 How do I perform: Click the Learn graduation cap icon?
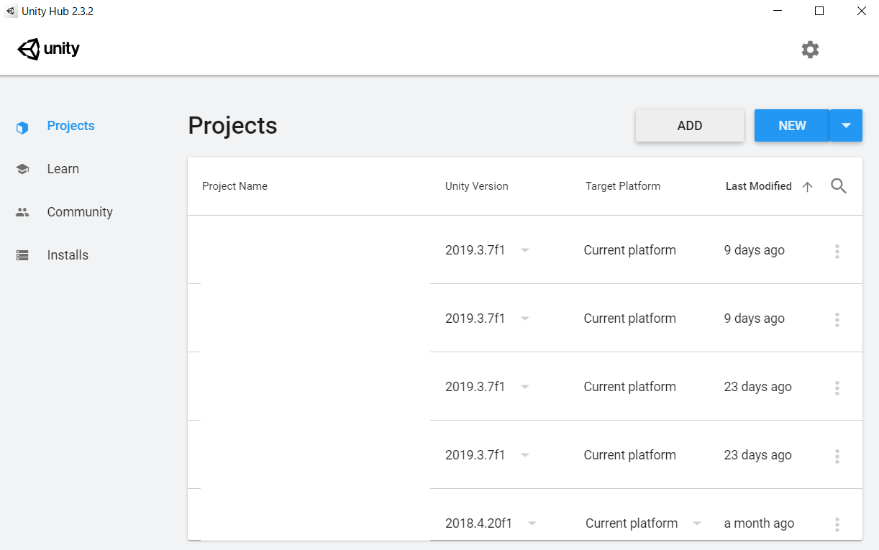tap(22, 169)
